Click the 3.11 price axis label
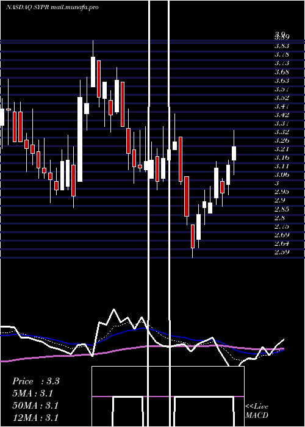Image resolution: width=305 pixels, height=427 pixels. pos(282,167)
